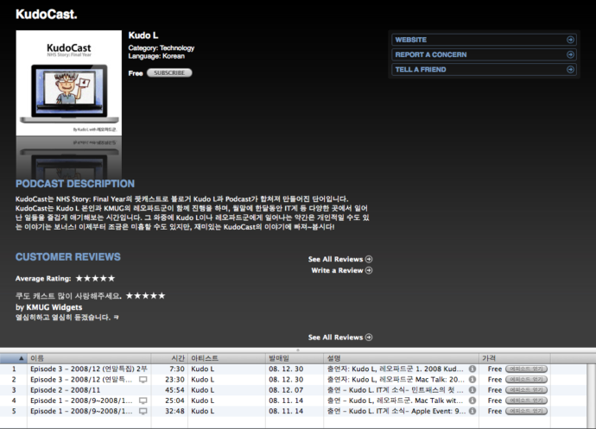Click REPORT A CONCERN
Screen dimensions: 596x429
coord(484,54)
